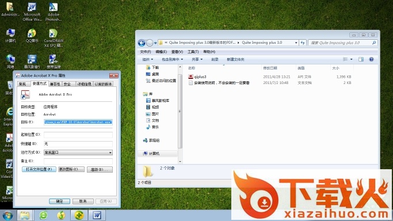Open the green browser taskbar icon

coord(44,215)
